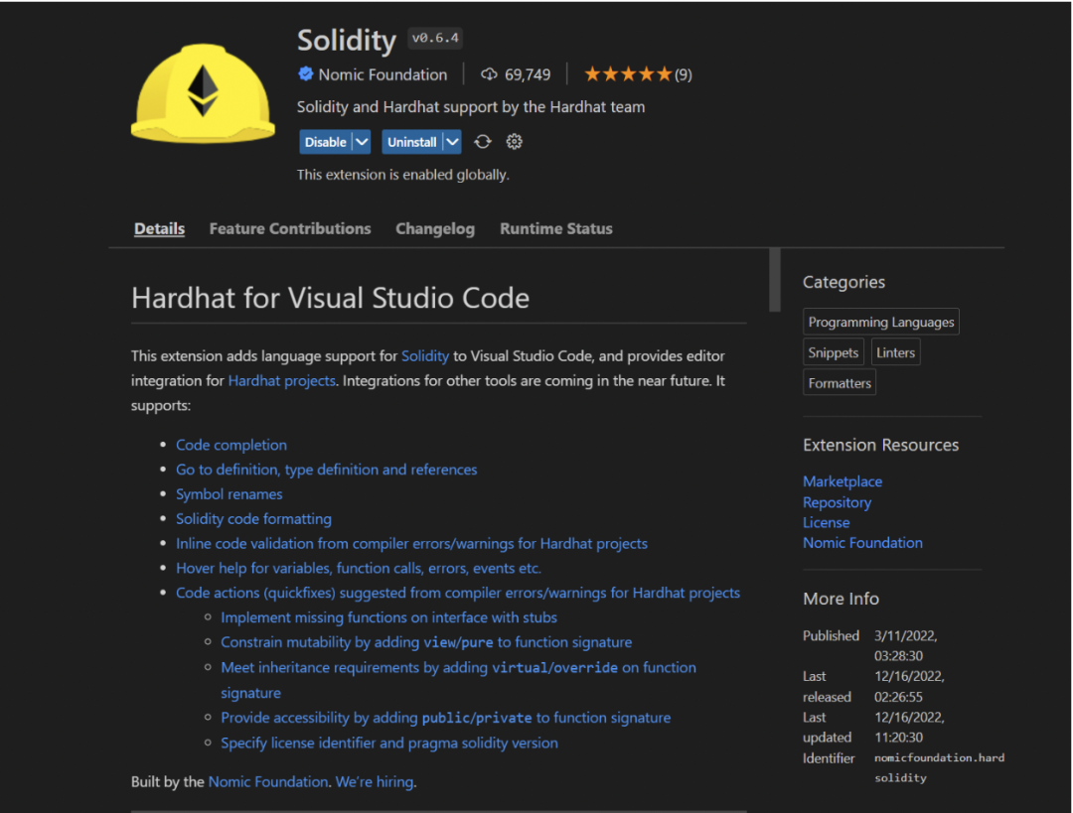Click the Last released date value 02:26:55
This screenshot has height=813, width=1073.
(898, 697)
